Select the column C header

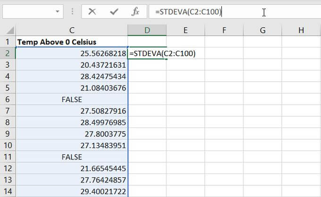point(72,31)
